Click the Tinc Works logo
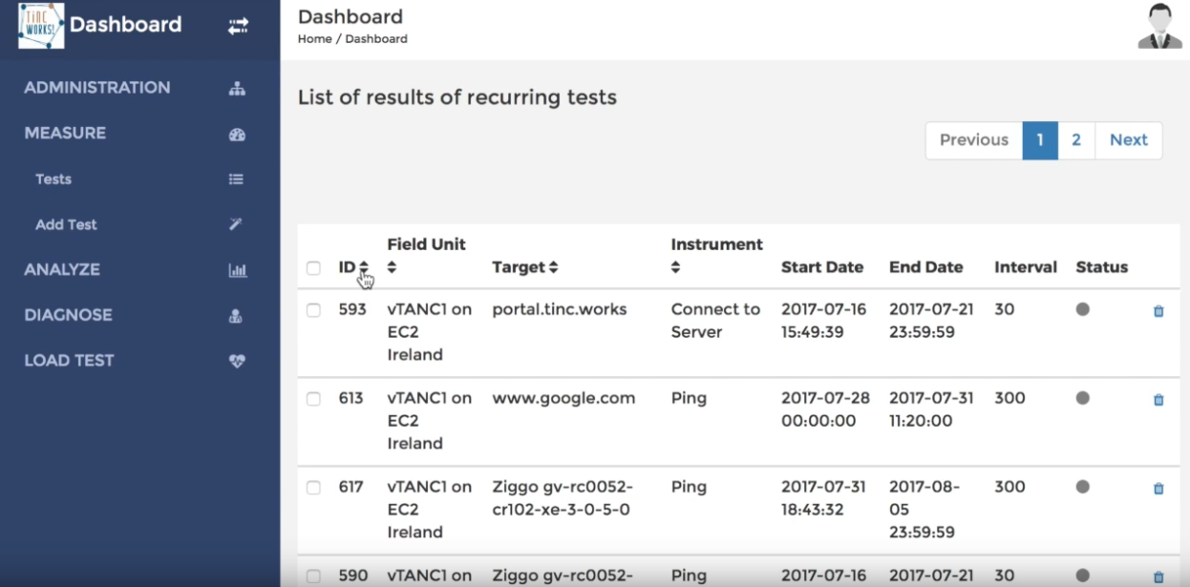The height and width of the screenshot is (587, 1190). pos(41,26)
